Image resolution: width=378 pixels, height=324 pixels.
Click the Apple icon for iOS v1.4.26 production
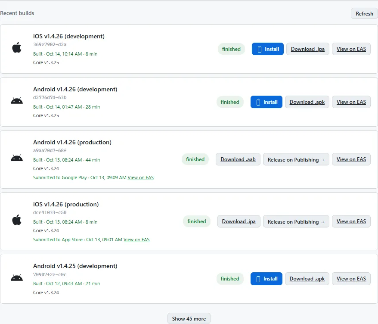click(x=17, y=220)
